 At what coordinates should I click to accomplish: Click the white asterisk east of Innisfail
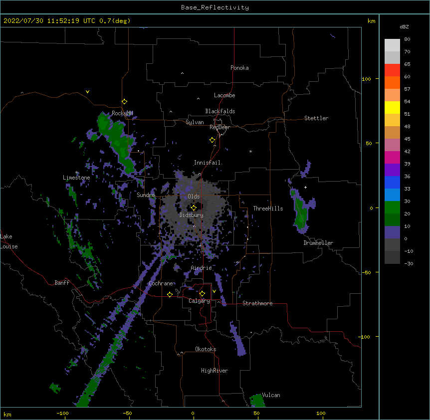(250, 151)
